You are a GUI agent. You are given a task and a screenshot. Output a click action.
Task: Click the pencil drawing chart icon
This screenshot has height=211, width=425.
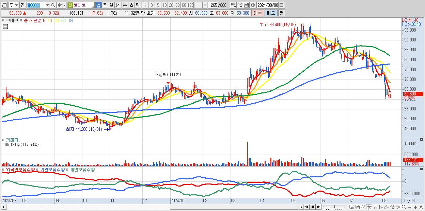point(386,207)
